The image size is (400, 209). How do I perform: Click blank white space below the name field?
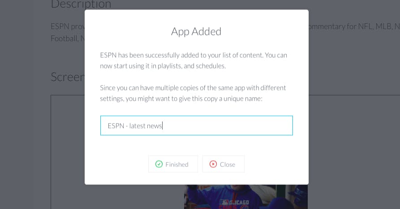(197, 145)
